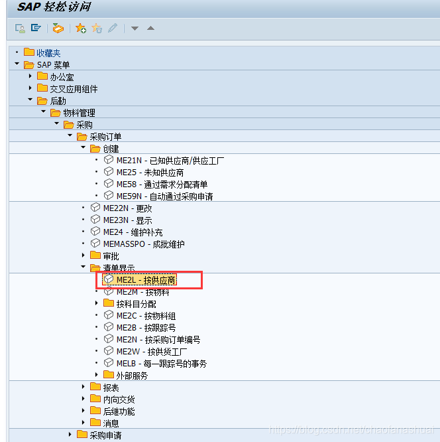
Task: Click the 收藏夹 folder icon
Action: pos(29,52)
